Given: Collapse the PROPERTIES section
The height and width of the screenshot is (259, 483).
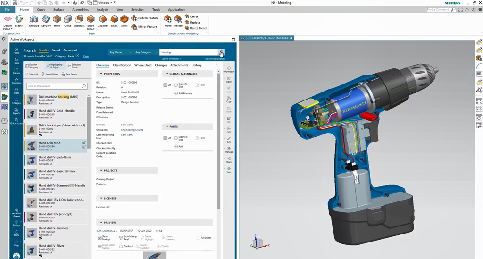Looking at the screenshot, I should (x=100, y=74).
